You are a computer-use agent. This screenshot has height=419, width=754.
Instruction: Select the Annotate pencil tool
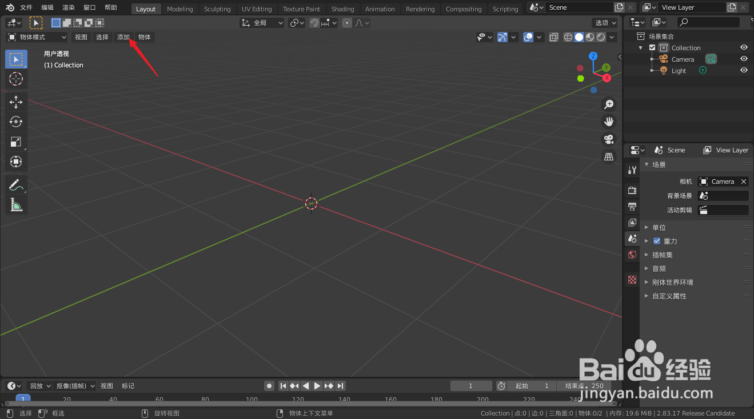tap(16, 185)
